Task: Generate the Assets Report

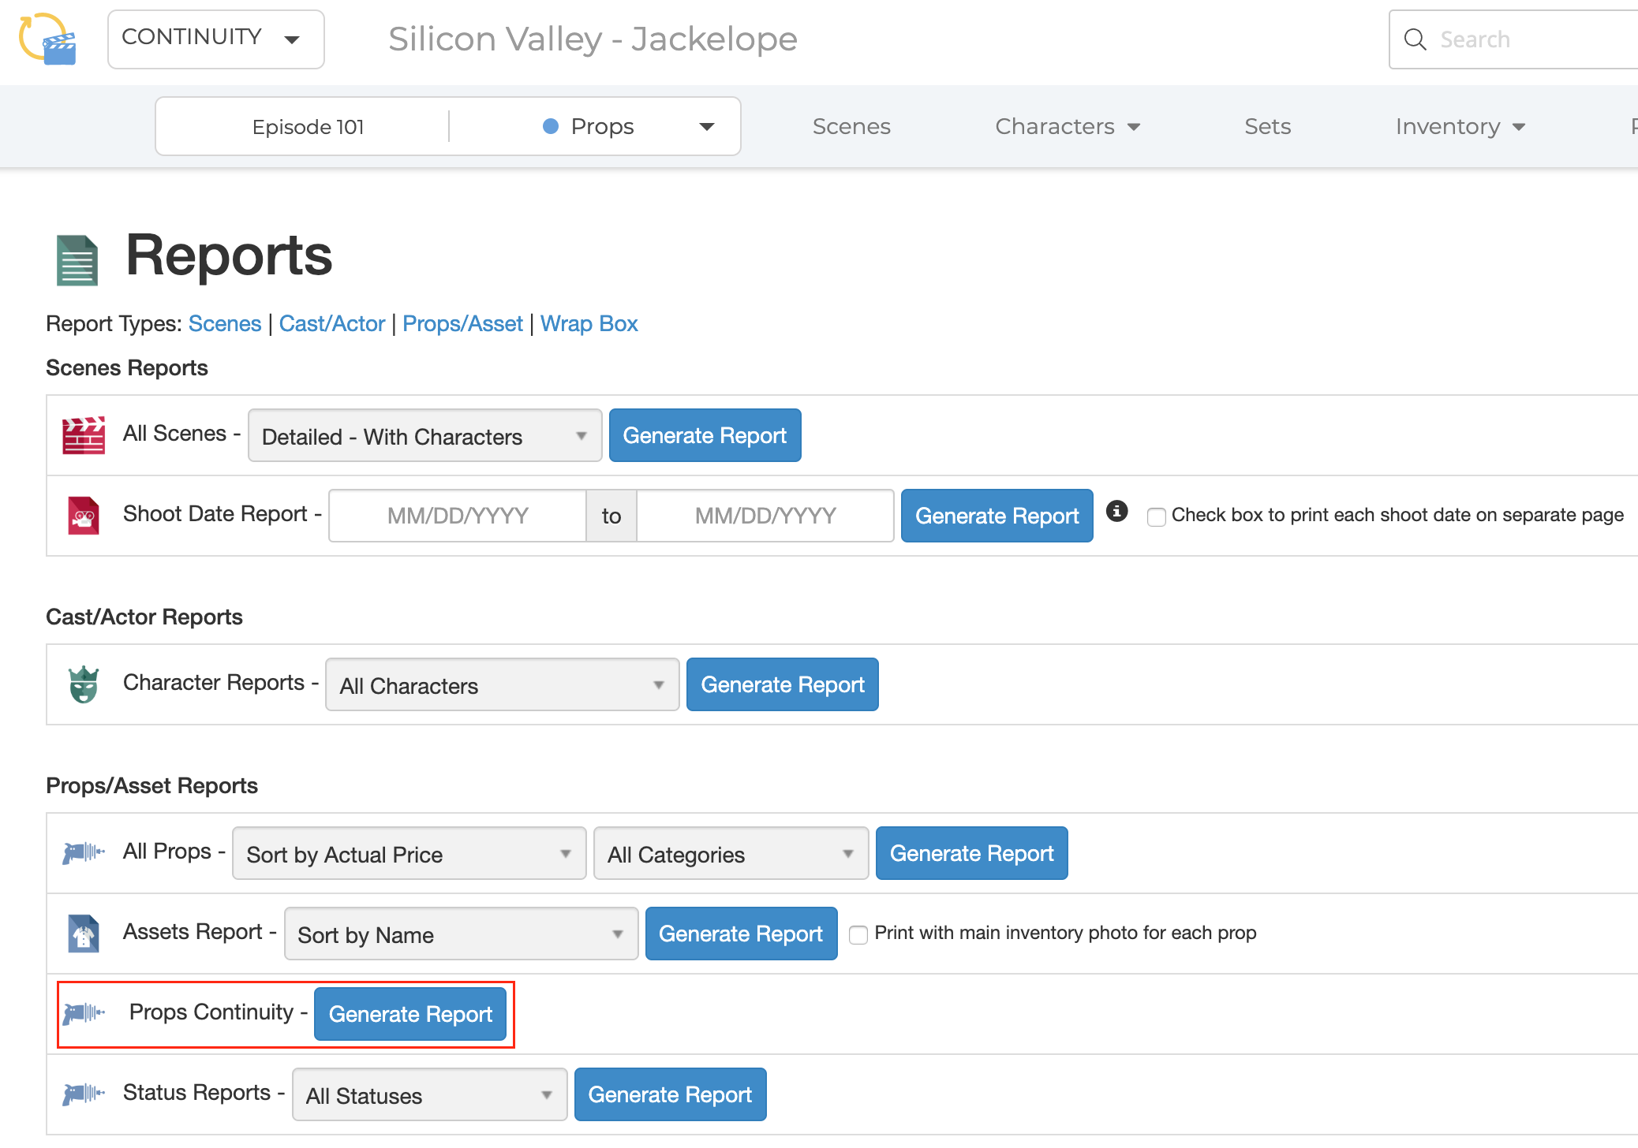Action: [742, 934]
